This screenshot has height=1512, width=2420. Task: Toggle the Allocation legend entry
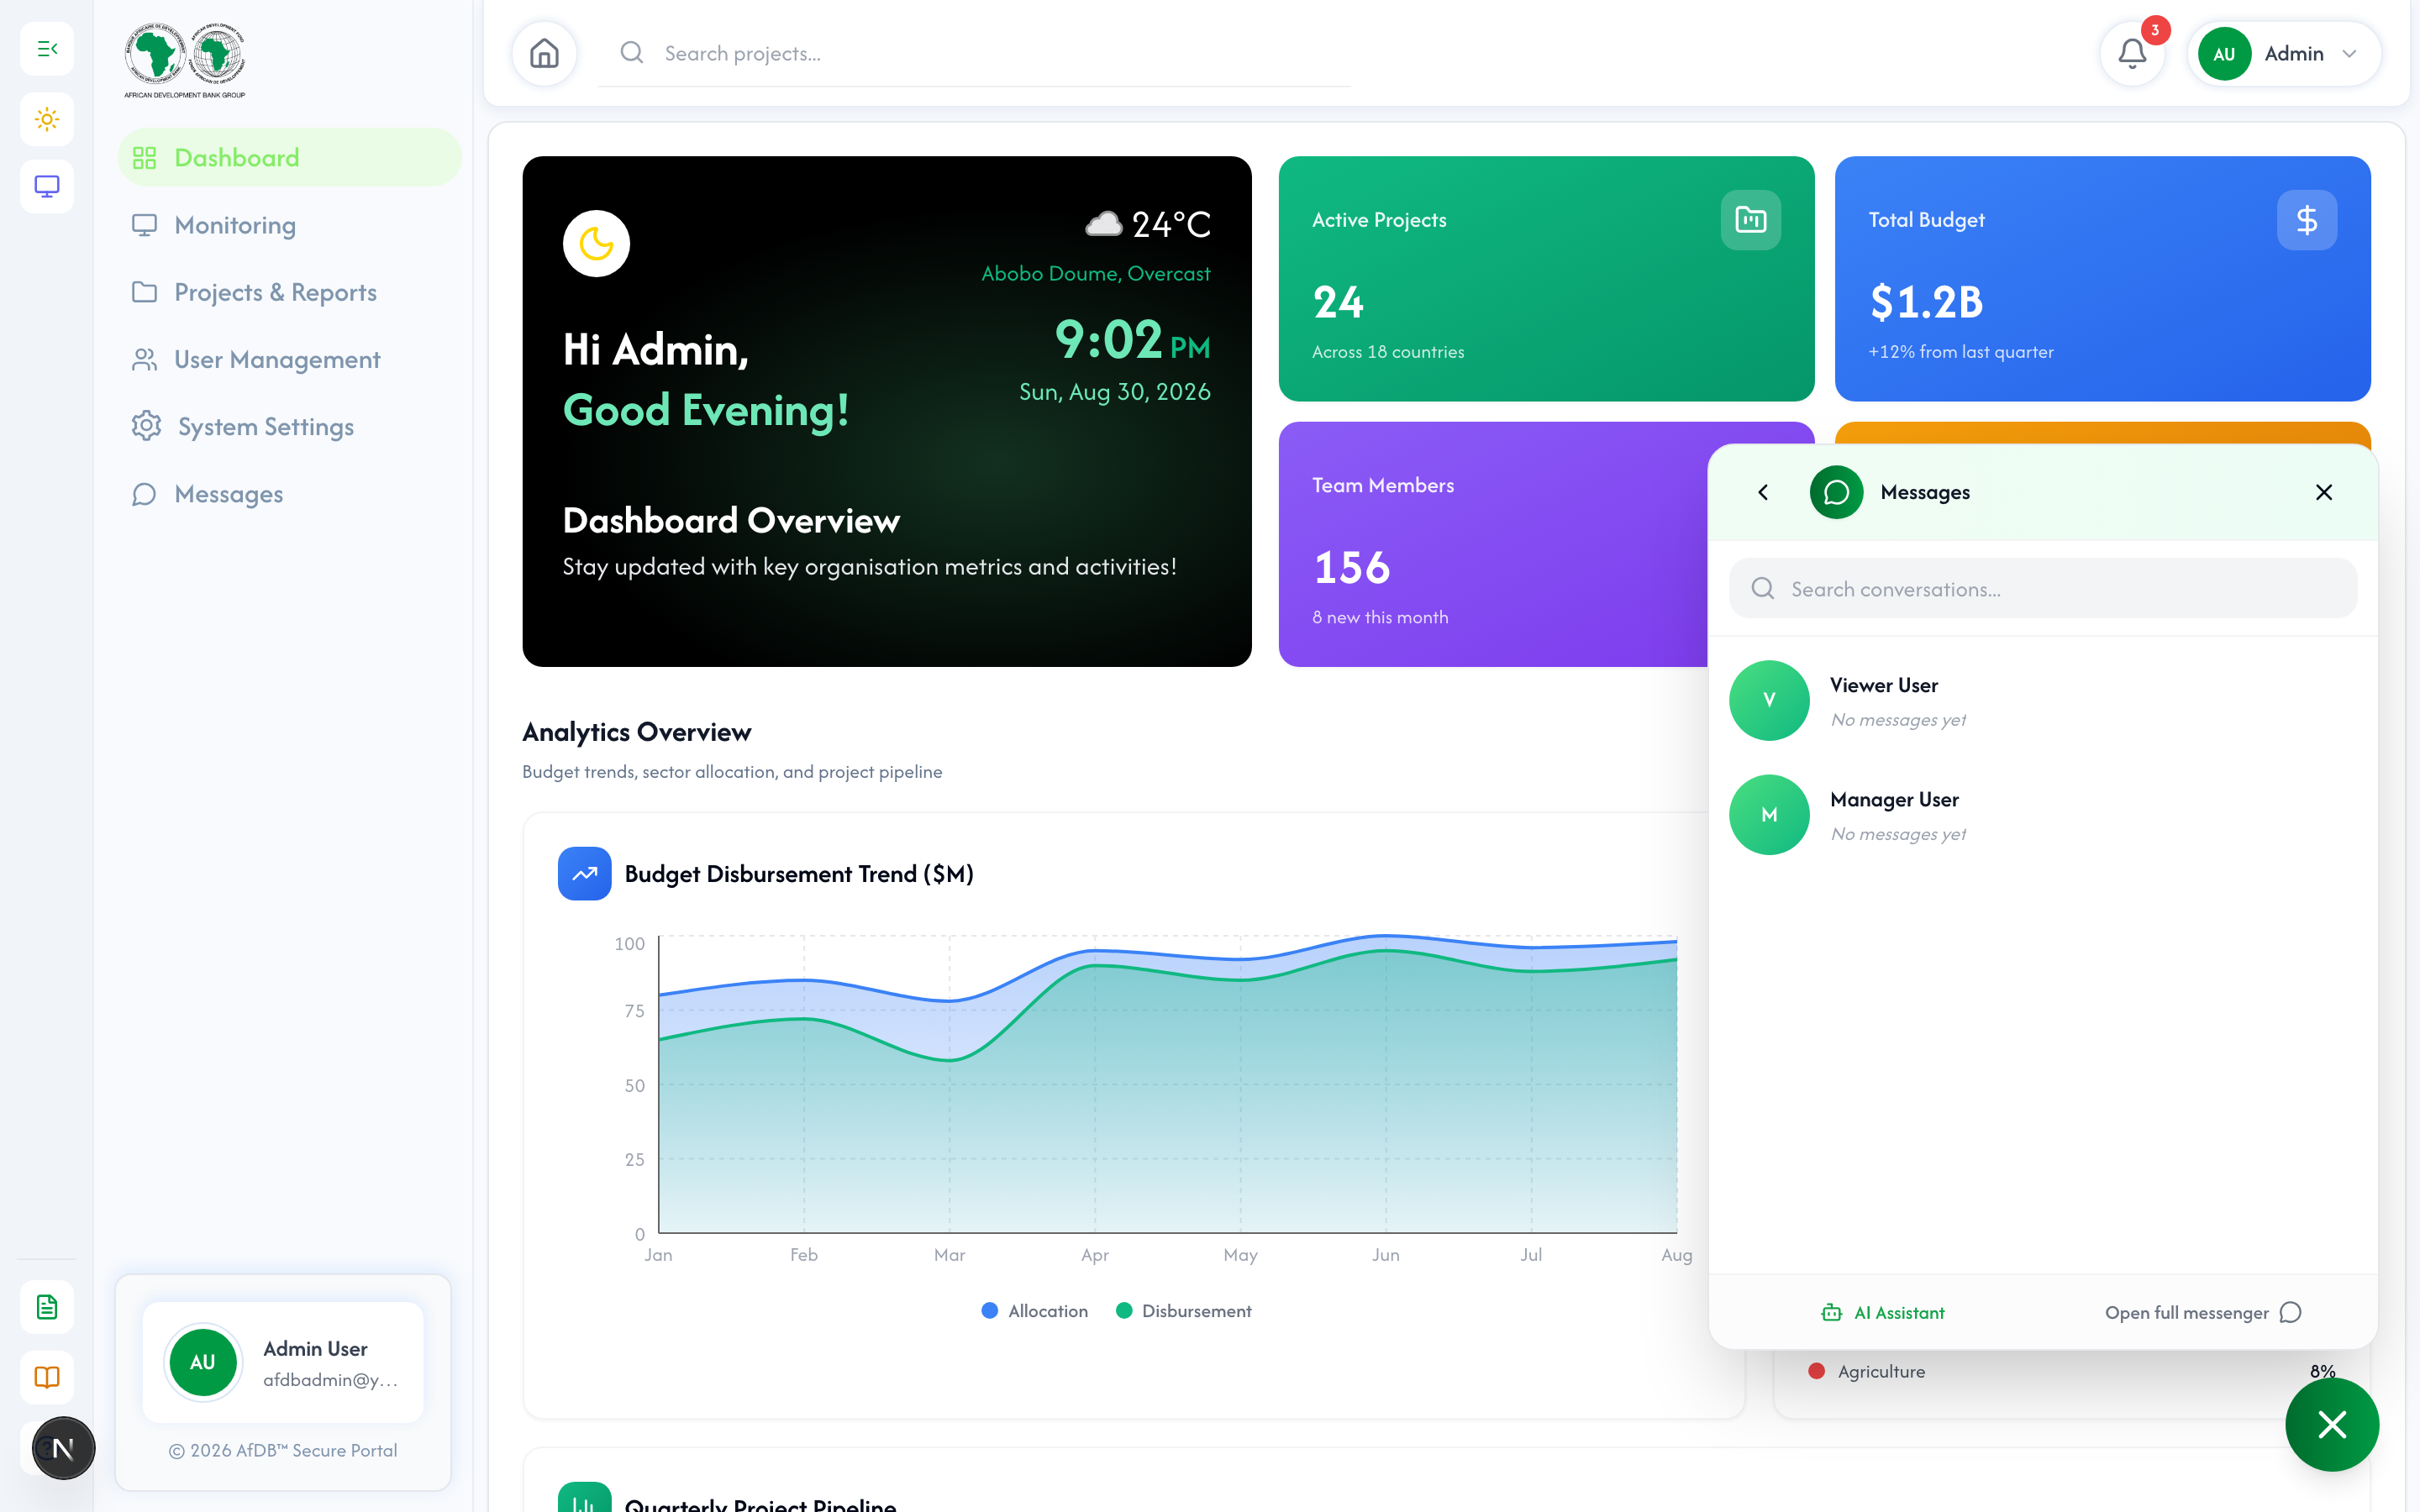1035,1311
